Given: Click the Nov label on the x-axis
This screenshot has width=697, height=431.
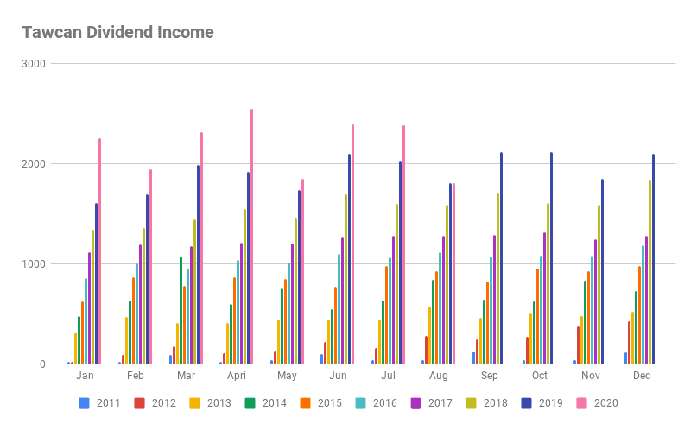Looking at the screenshot, I should pos(590,377).
